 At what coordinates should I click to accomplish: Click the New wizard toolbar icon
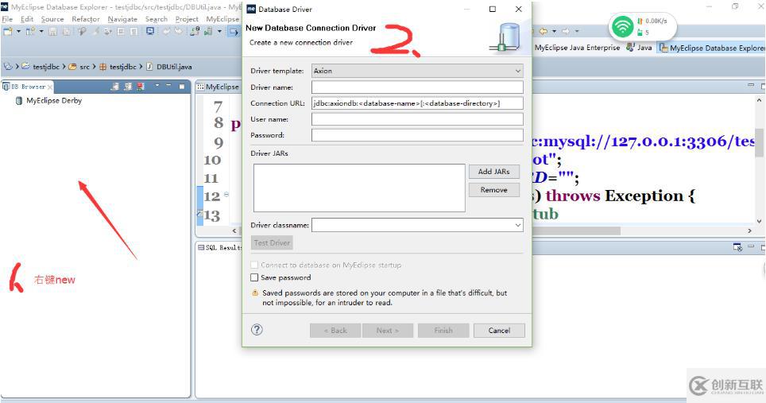click(8, 31)
